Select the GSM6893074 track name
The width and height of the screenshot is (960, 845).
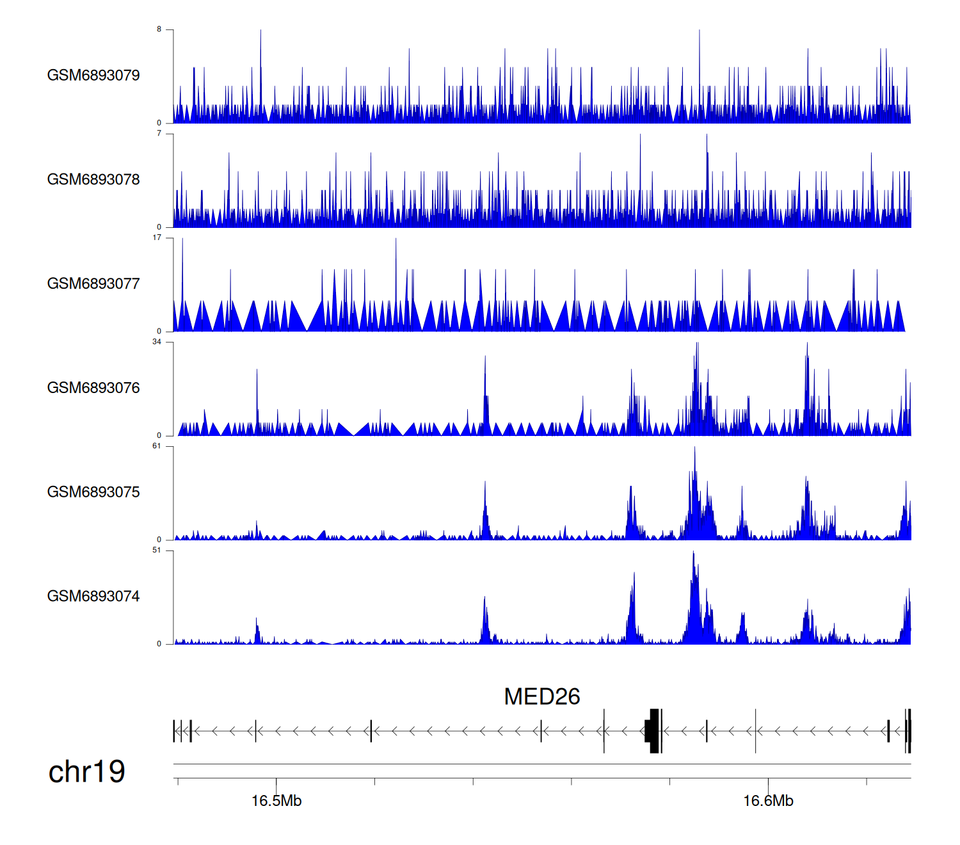pyautogui.click(x=93, y=597)
